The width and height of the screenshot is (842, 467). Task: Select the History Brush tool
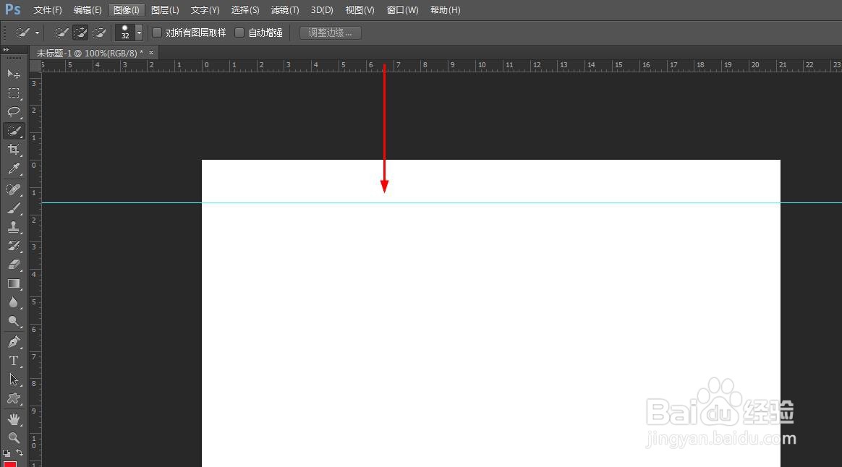coord(14,246)
